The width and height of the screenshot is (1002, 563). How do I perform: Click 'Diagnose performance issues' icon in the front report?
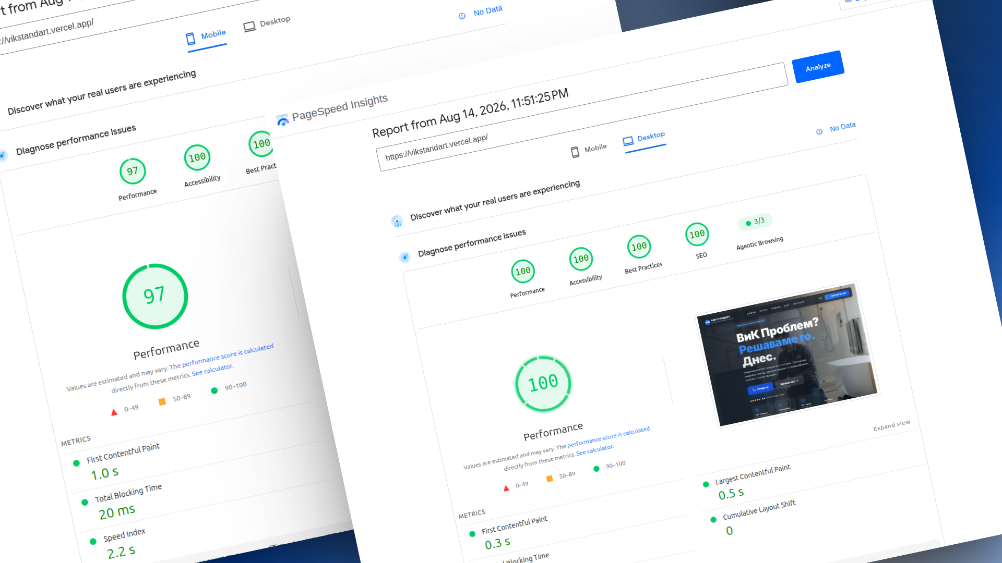[404, 257]
